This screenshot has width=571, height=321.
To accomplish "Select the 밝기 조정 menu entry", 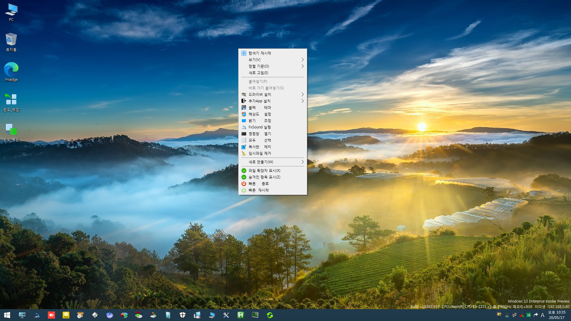I will point(273,121).
